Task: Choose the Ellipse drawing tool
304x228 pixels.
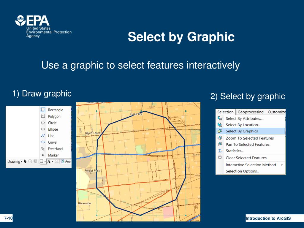Action: [55, 129]
